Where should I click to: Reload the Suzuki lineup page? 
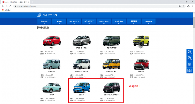click(11, 6)
